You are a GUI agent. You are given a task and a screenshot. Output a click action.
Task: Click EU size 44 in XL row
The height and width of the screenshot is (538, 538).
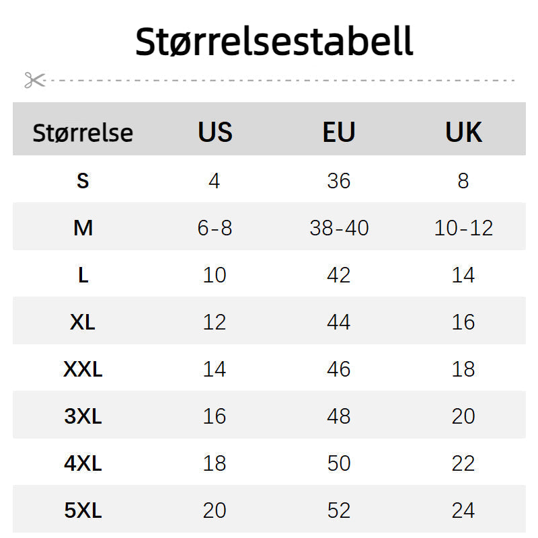click(x=339, y=322)
